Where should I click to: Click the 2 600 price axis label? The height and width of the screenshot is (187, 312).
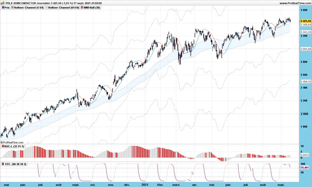304,75
